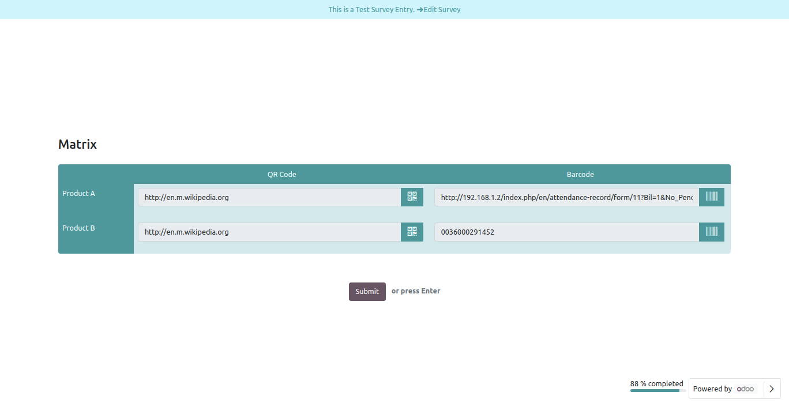Edit Product A Barcode URL field
Image resolution: width=789 pixels, height=407 pixels.
pos(566,197)
